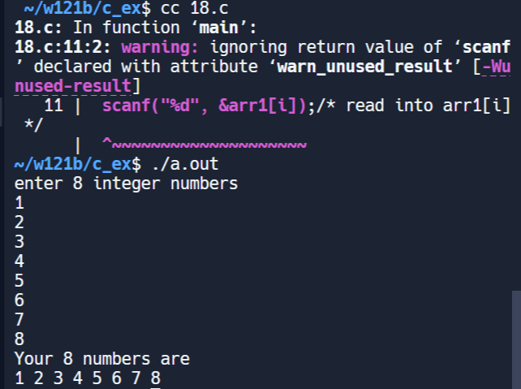Image resolution: width=521 pixels, height=389 pixels.
Task: Click the source line number 11 gutter
Action: pos(54,106)
